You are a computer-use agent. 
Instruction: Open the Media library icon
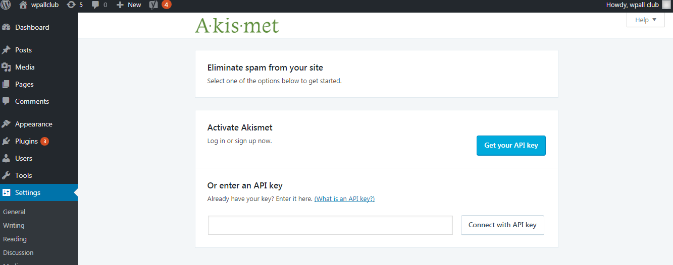tap(7, 67)
